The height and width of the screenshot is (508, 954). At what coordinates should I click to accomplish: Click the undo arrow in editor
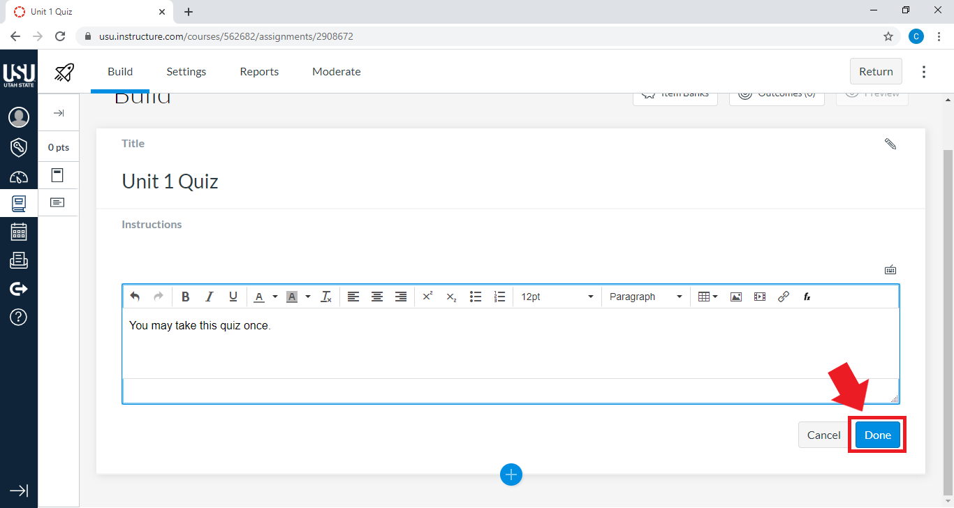click(x=135, y=297)
